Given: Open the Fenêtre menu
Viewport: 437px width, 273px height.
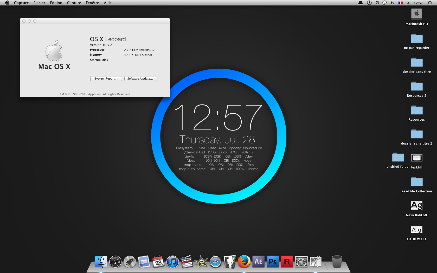Looking at the screenshot, I should (92, 3).
